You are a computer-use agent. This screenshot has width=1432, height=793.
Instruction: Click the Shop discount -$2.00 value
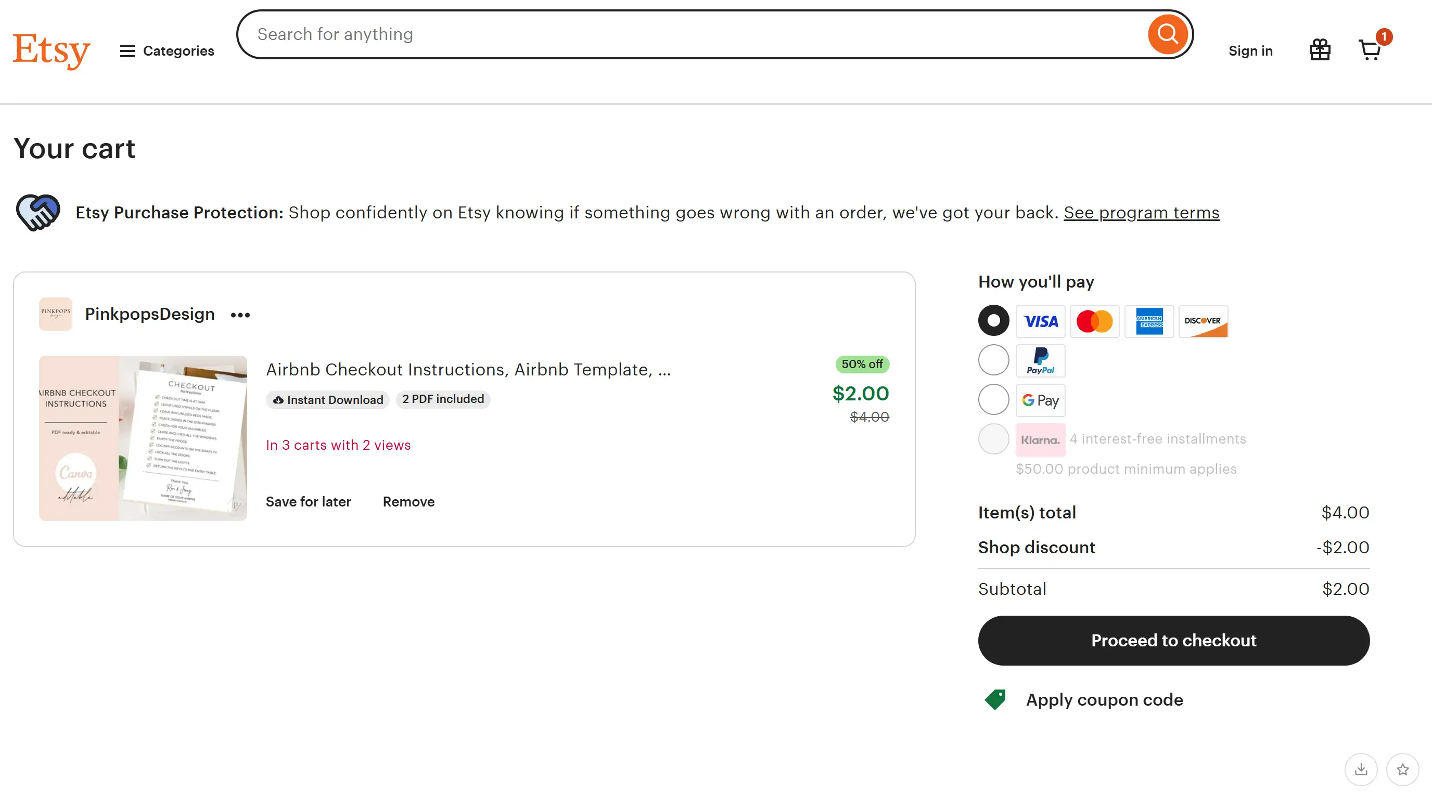[1342, 548]
